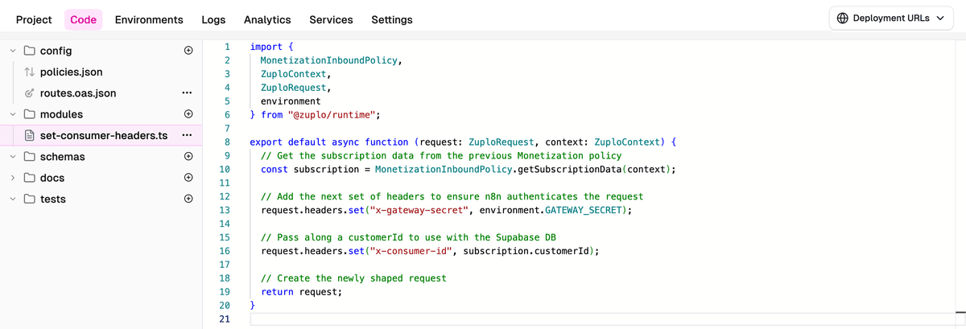Click the docs folder icon
The width and height of the screenshot is (966, 329).
pyautogui.click(x=29, y=178)
